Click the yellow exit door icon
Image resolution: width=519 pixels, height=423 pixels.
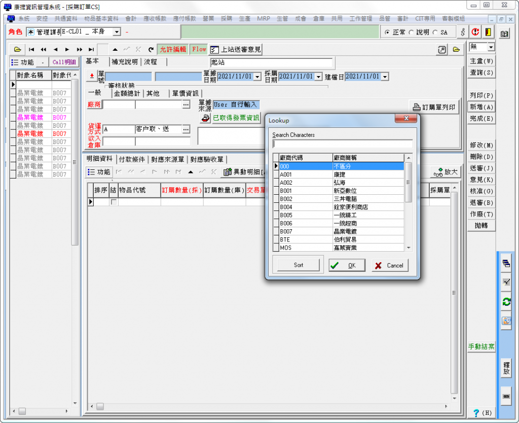pyautogui.click(x=488, y=32)
